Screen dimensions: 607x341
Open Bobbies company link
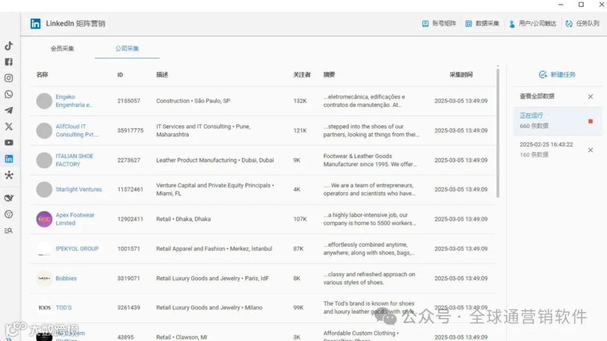[x=66, y=278]
